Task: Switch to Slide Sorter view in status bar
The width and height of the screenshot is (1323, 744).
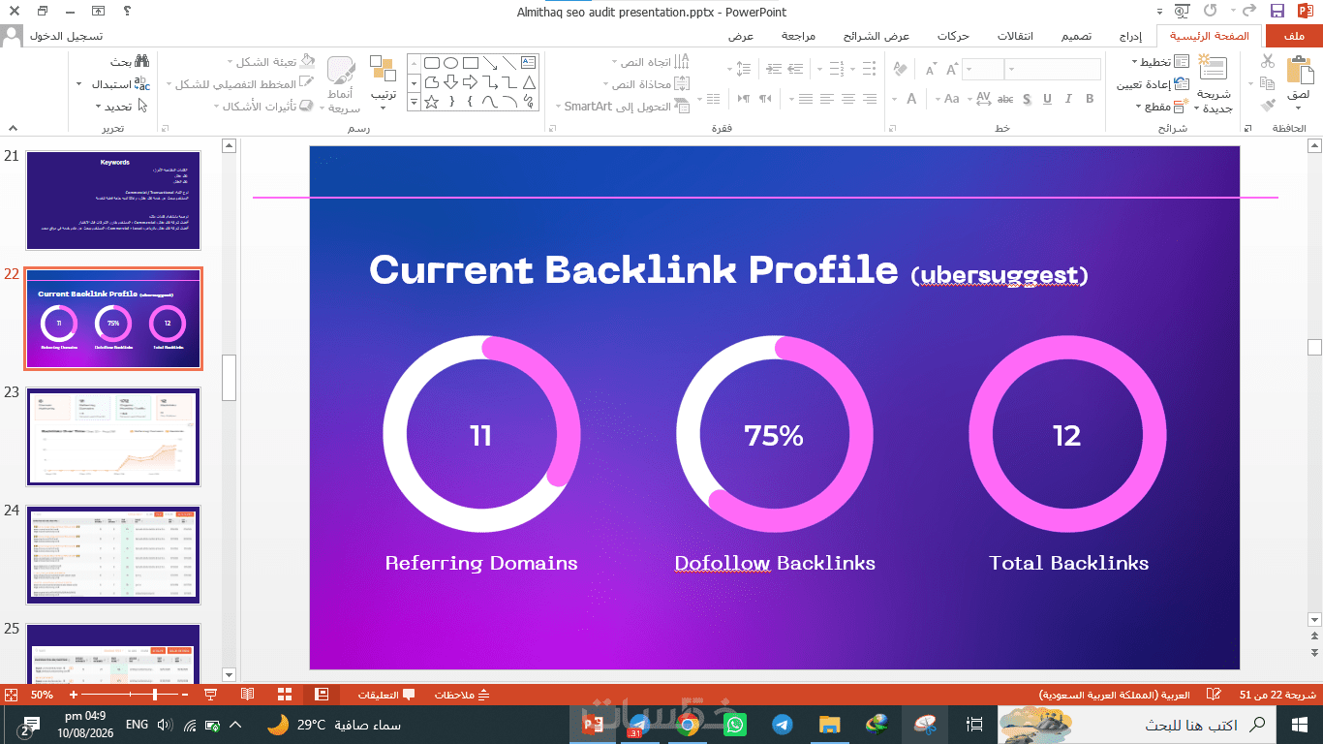Action: [x=285, y=695]
